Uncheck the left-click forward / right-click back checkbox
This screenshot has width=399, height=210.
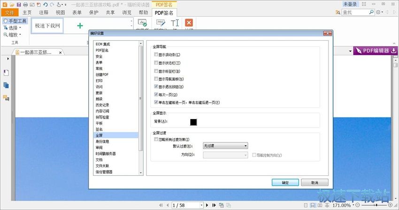click(156, 102)
